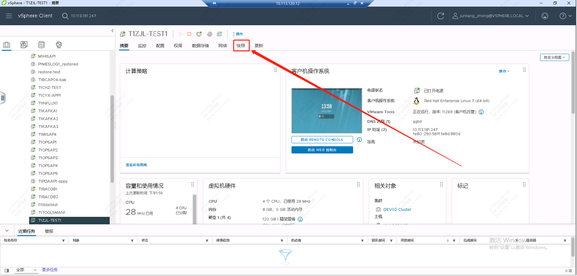The height and width of the screenshot is (276, 577).
Task: Click the feedback smiley face icon
Action: (x=545, y=16)
